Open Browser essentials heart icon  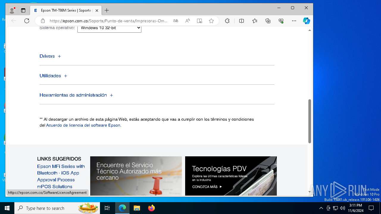(281, 21)
